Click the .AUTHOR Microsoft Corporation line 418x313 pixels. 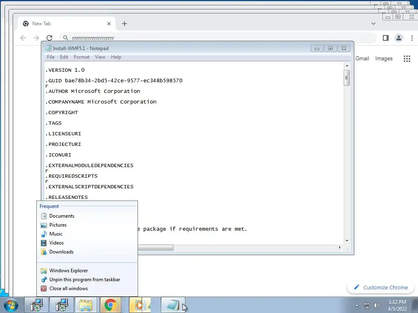[93, 91]
